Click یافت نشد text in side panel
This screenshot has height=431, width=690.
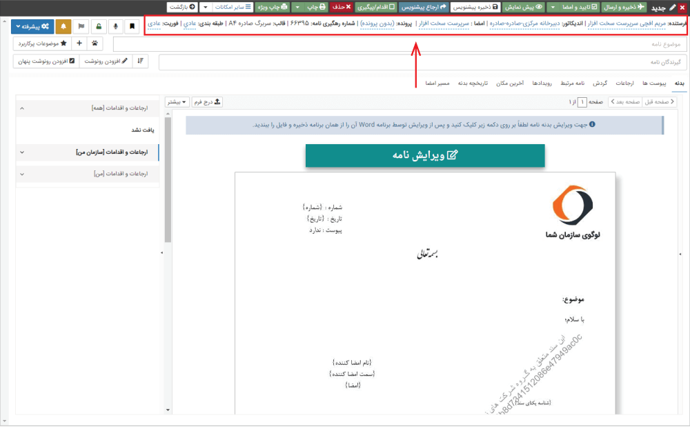pyautogui.click(x=143, y=130)
